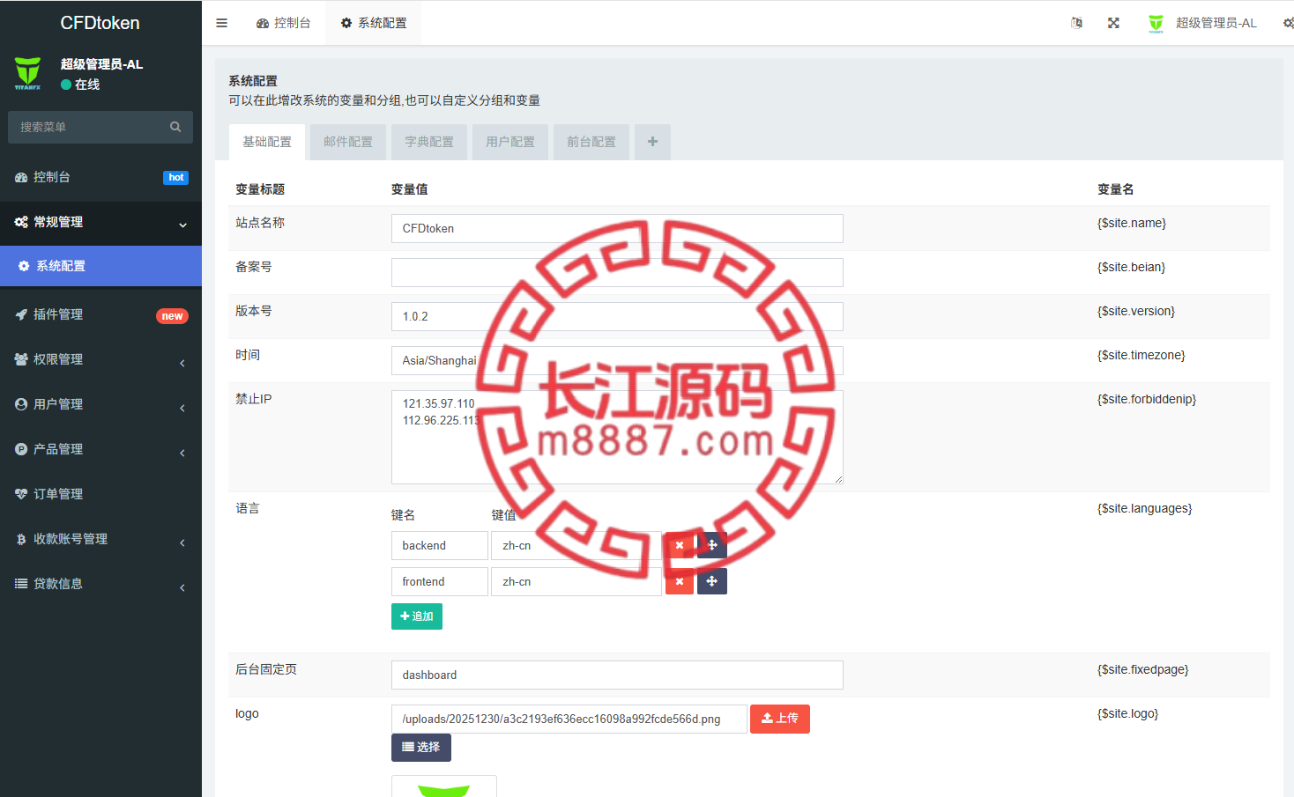Open 插件管理 in the sidebar
1294x797 pixels.
point(100,314)
